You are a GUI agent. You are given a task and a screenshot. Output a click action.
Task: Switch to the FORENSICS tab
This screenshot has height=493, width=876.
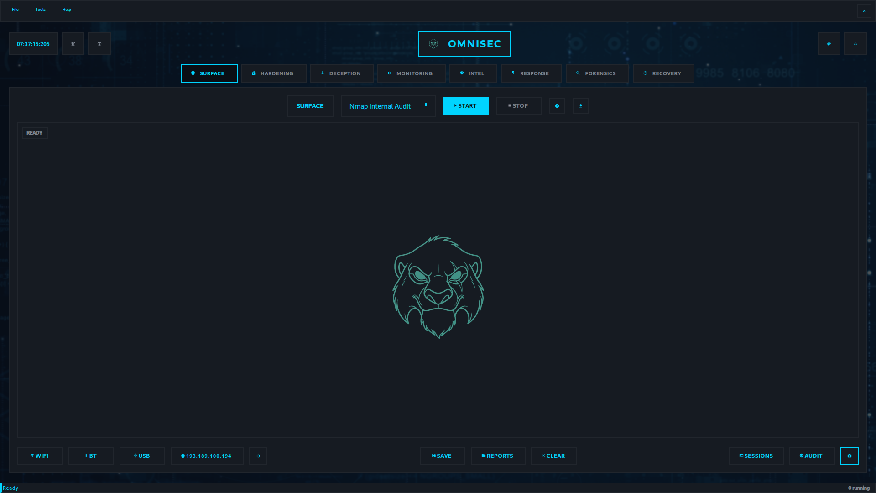point(597,73)
